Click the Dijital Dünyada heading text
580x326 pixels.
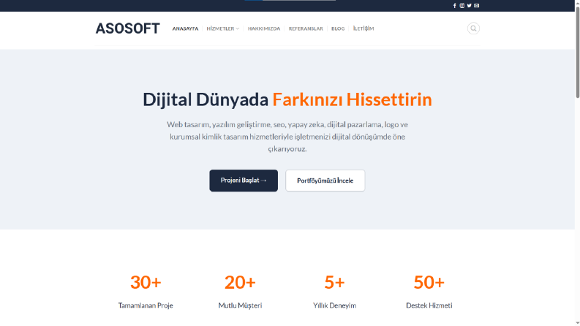coord(206,99)
